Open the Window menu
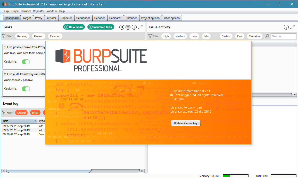This screenshot has height=178, width=298. click(52, 11)
